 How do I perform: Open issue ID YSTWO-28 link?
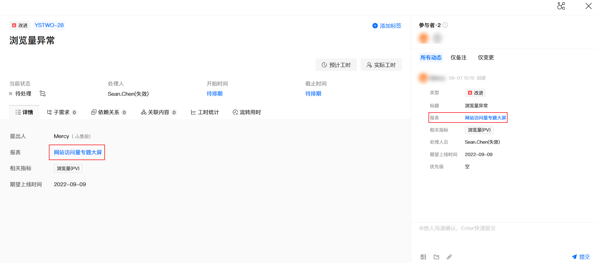49,25
